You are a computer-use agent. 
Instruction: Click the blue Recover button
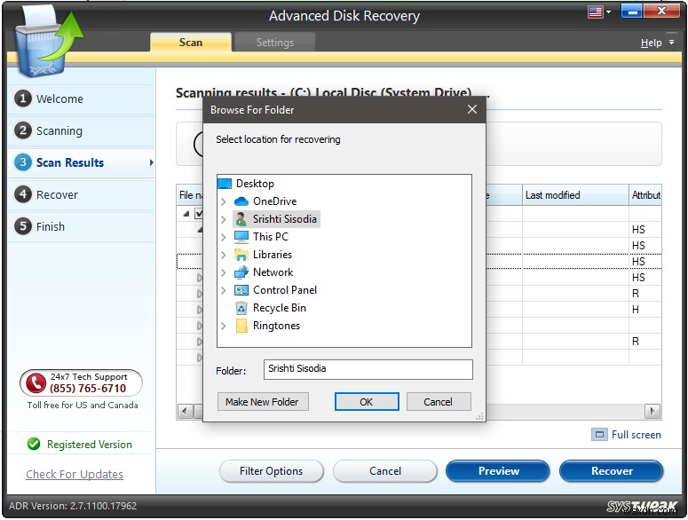click(612, 471)
